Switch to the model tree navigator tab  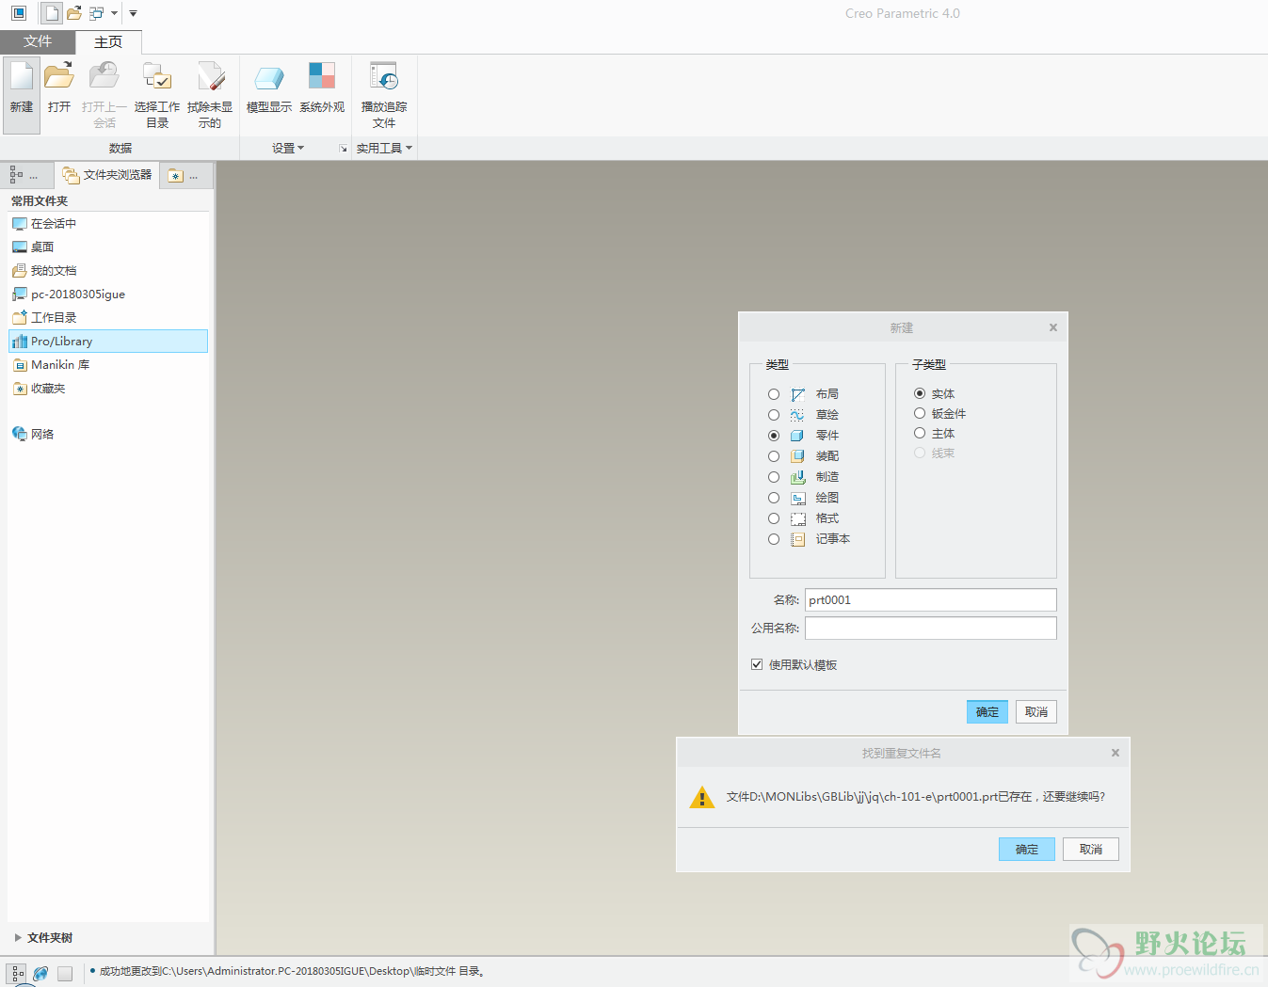[24, 175]
